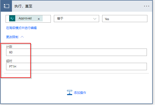Click the 超时 field containing PT1H
155x105 pixels.
coord(76,66)
